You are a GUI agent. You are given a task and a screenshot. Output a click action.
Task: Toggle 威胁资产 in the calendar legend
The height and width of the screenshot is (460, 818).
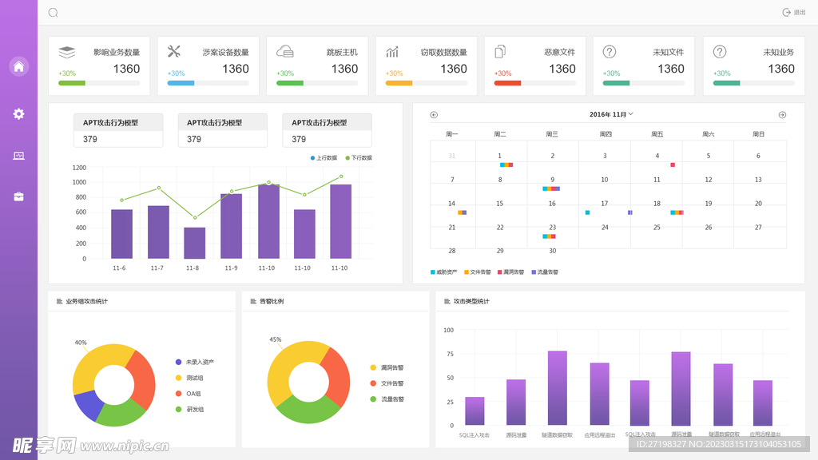[x=444, y=272]
